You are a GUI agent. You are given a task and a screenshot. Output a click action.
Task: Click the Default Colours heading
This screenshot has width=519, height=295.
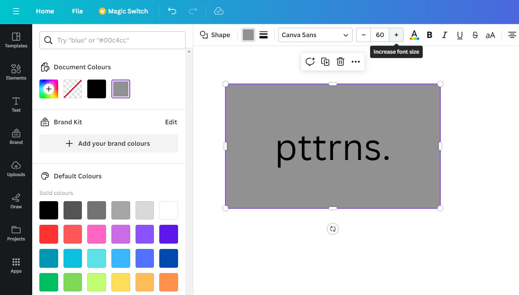[x=77, y=176]
